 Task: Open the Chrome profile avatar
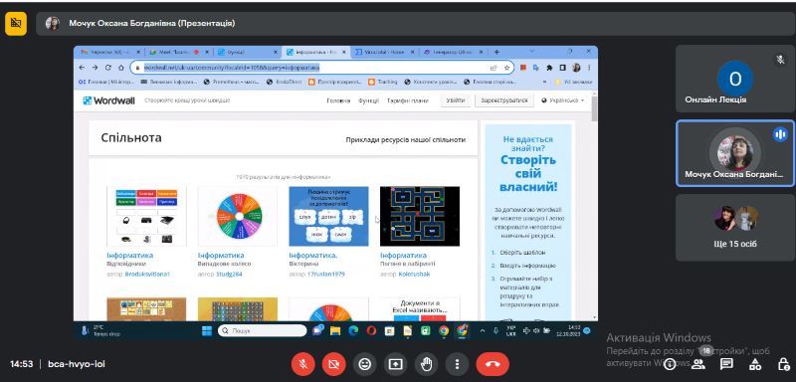pyautogui.click(x=576, y=68)
